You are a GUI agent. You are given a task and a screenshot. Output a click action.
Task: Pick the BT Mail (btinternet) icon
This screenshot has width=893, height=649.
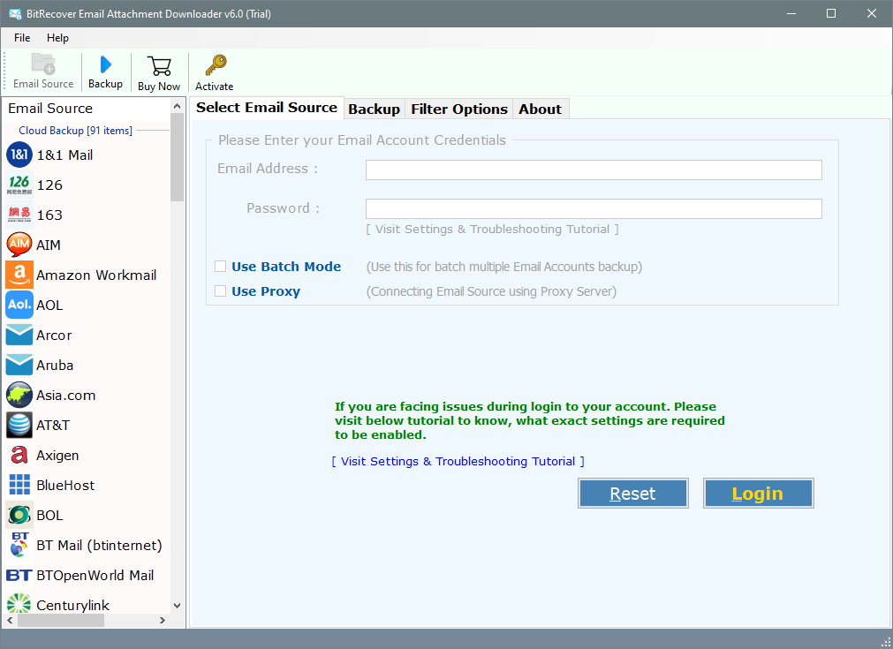point(19,545)
